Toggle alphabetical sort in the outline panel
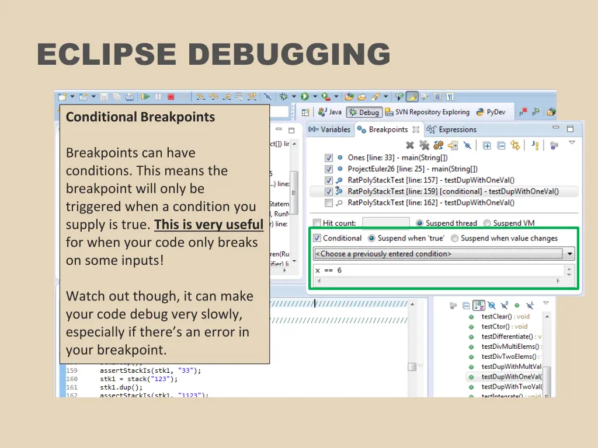 (479, 305)
